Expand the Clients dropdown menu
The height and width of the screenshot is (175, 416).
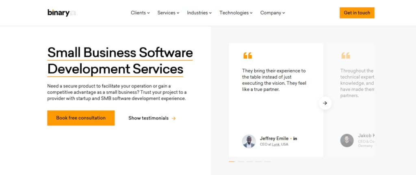pos(140,13)
